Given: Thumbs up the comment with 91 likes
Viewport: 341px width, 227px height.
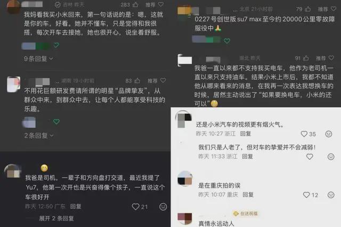Looking at the screenshot, I should [x=306, y=58].
